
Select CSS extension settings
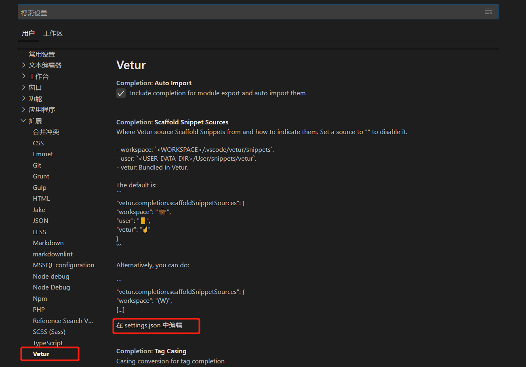(38, 143)
